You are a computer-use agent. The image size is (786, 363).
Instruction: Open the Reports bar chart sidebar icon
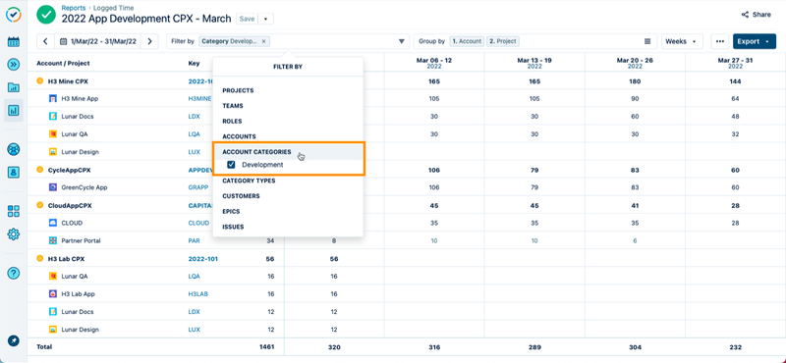click(x=14, y=110)
